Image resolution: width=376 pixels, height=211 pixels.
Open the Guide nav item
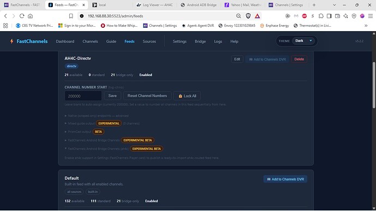tap(111, 41)
